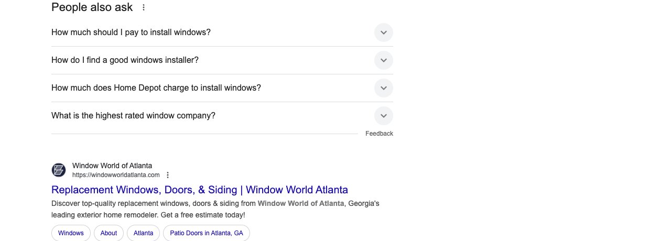Select the Atlanta sitelink chip
The width and height of the screenshot is (671, 241).
143,233
